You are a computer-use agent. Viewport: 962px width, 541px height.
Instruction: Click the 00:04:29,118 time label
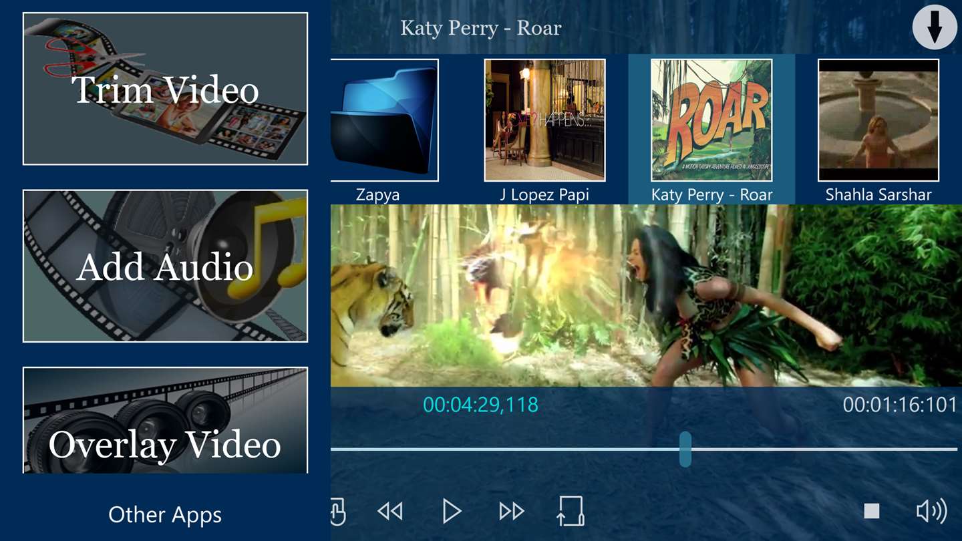click(480, 405)
